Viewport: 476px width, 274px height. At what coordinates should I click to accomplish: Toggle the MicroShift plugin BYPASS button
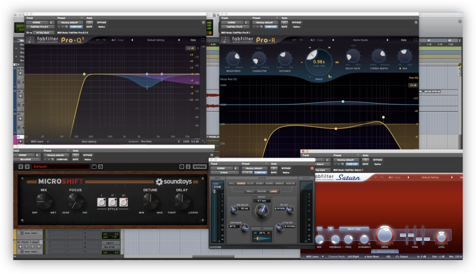(x=199, y=166)
